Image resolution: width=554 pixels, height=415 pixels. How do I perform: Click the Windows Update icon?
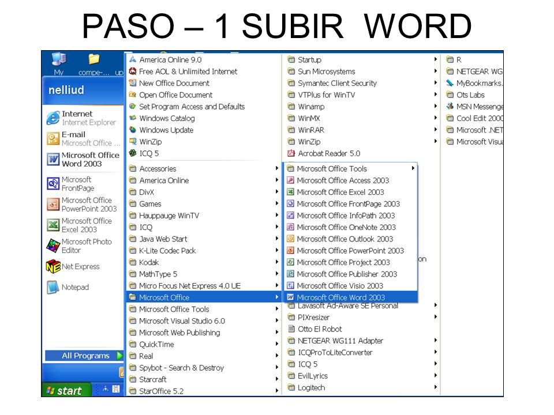pos(133,130)
